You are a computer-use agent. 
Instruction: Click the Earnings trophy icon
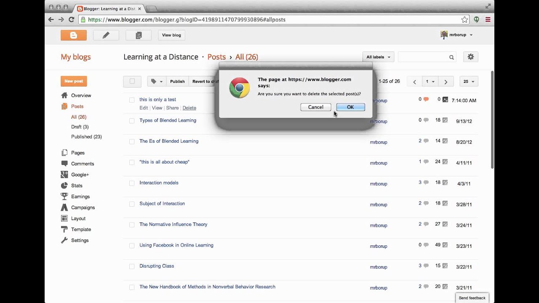tap(64, 197)
